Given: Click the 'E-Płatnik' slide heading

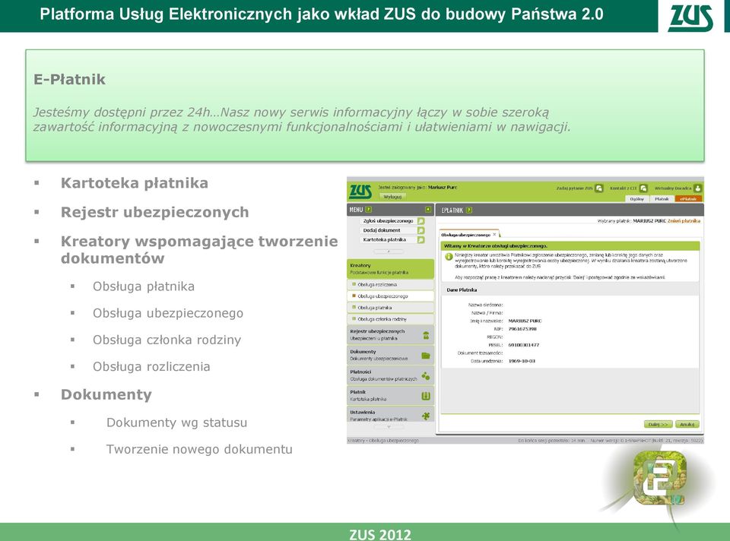Looking at the screenshot, I should point(69,80).
